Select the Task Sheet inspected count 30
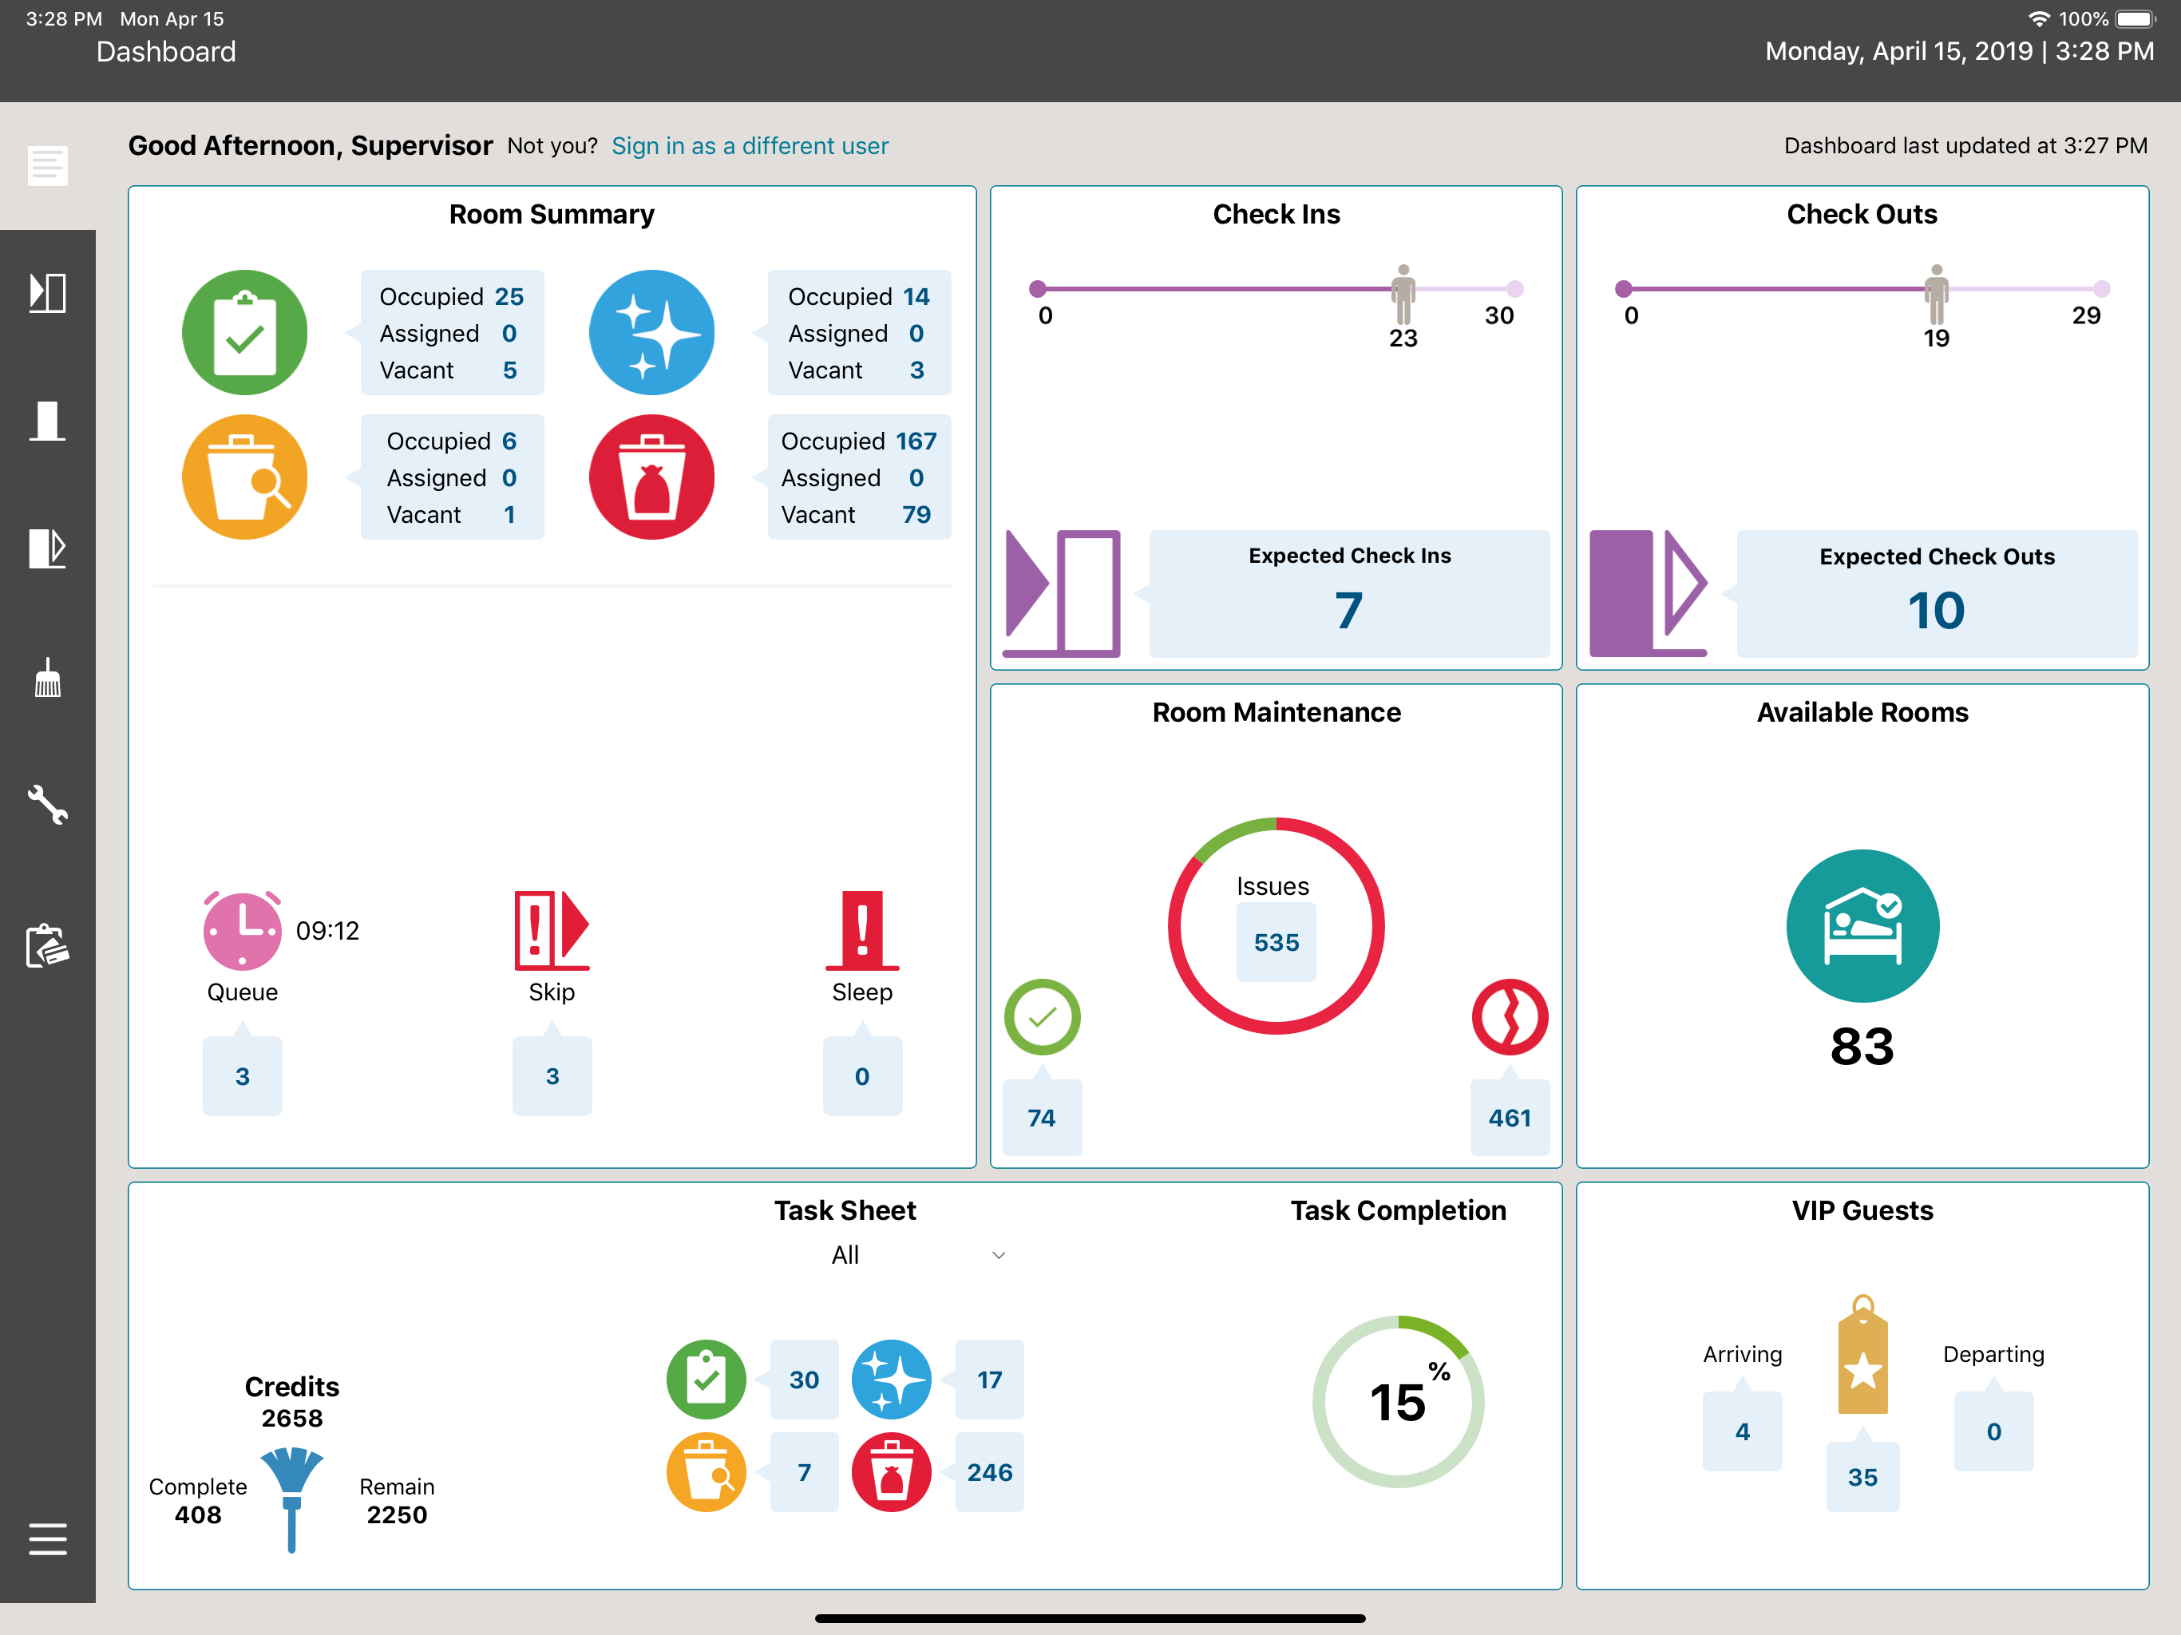The image size is (2181, 1635). tap(804, 1380)
